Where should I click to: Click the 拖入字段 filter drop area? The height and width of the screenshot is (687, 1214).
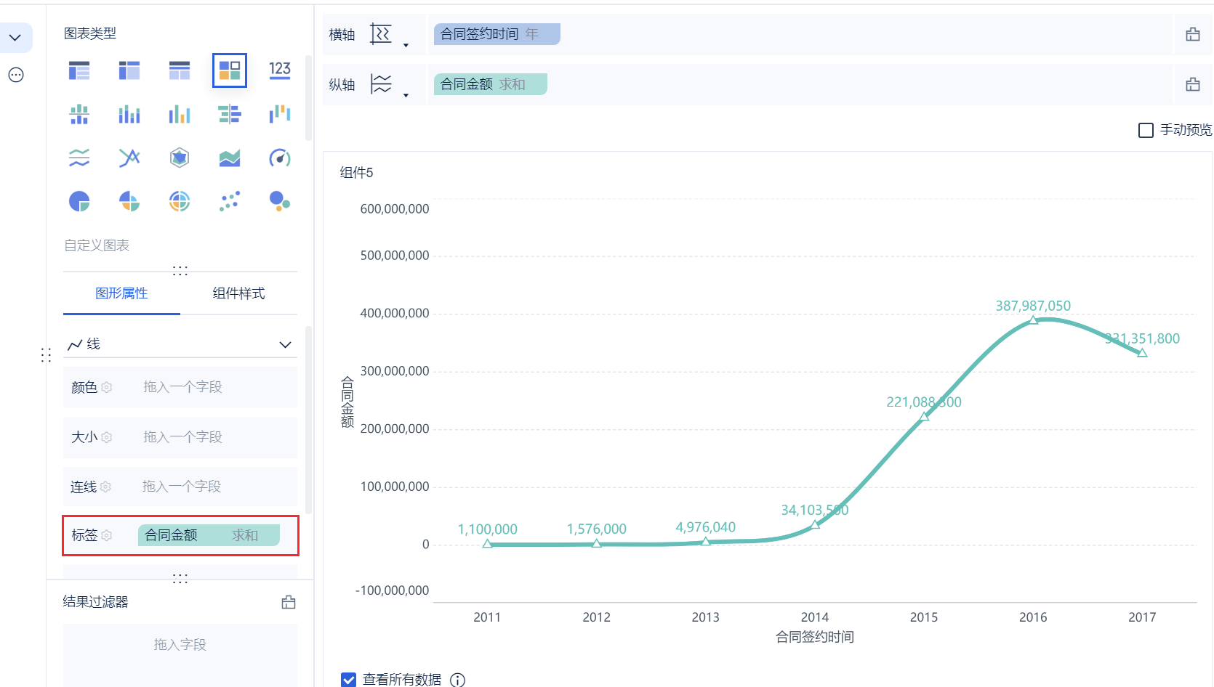pyautogui.click(x=180, y=645)
